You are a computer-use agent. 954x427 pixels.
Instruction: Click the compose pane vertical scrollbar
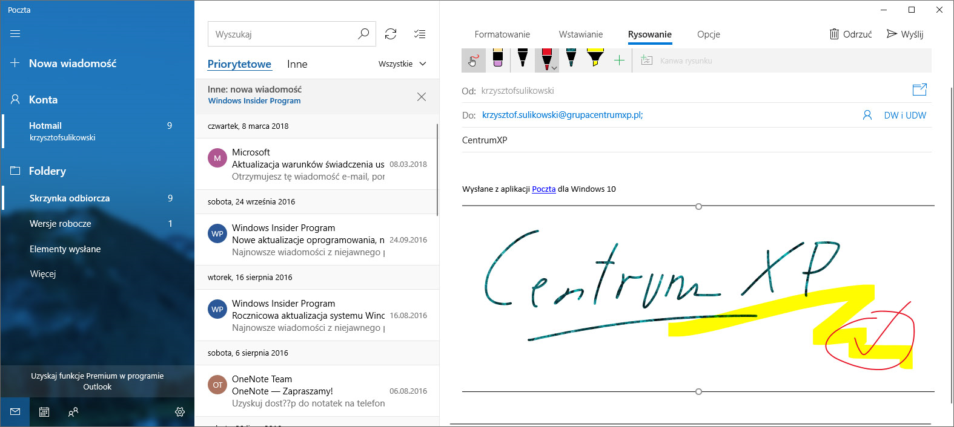coord(951,245)
